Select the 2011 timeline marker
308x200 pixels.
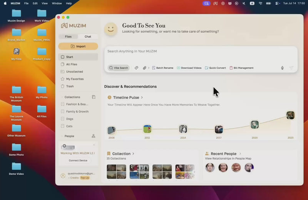(x=147, y=129)
